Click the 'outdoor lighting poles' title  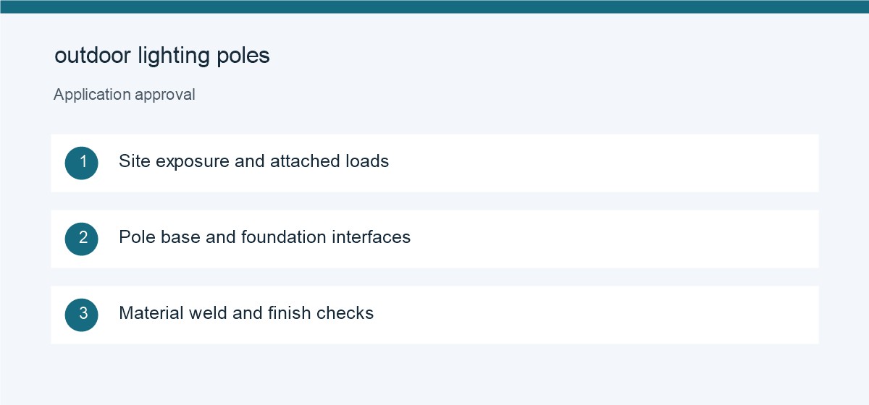(162, 56)
